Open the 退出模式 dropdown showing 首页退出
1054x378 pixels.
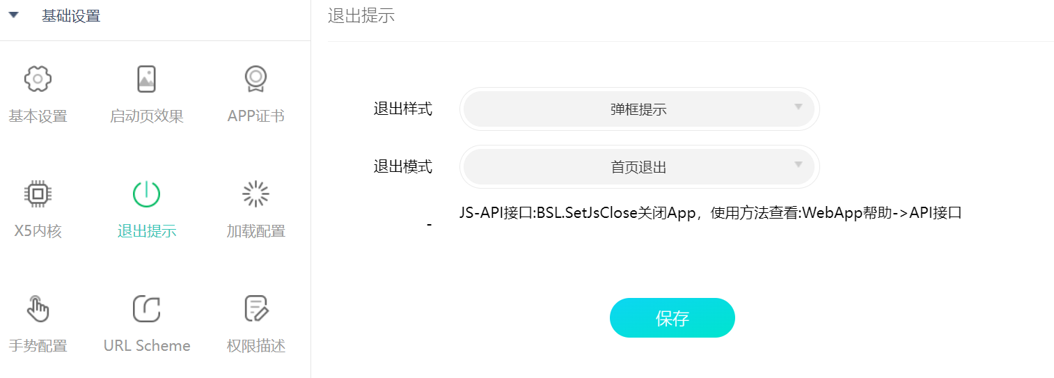[639, 167]
